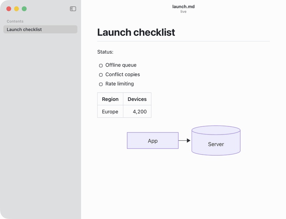Select Launch checklist in the Contents sidebar
Image resolution: width=286 pixels, height=219 pixels.
tap(40, 29)
